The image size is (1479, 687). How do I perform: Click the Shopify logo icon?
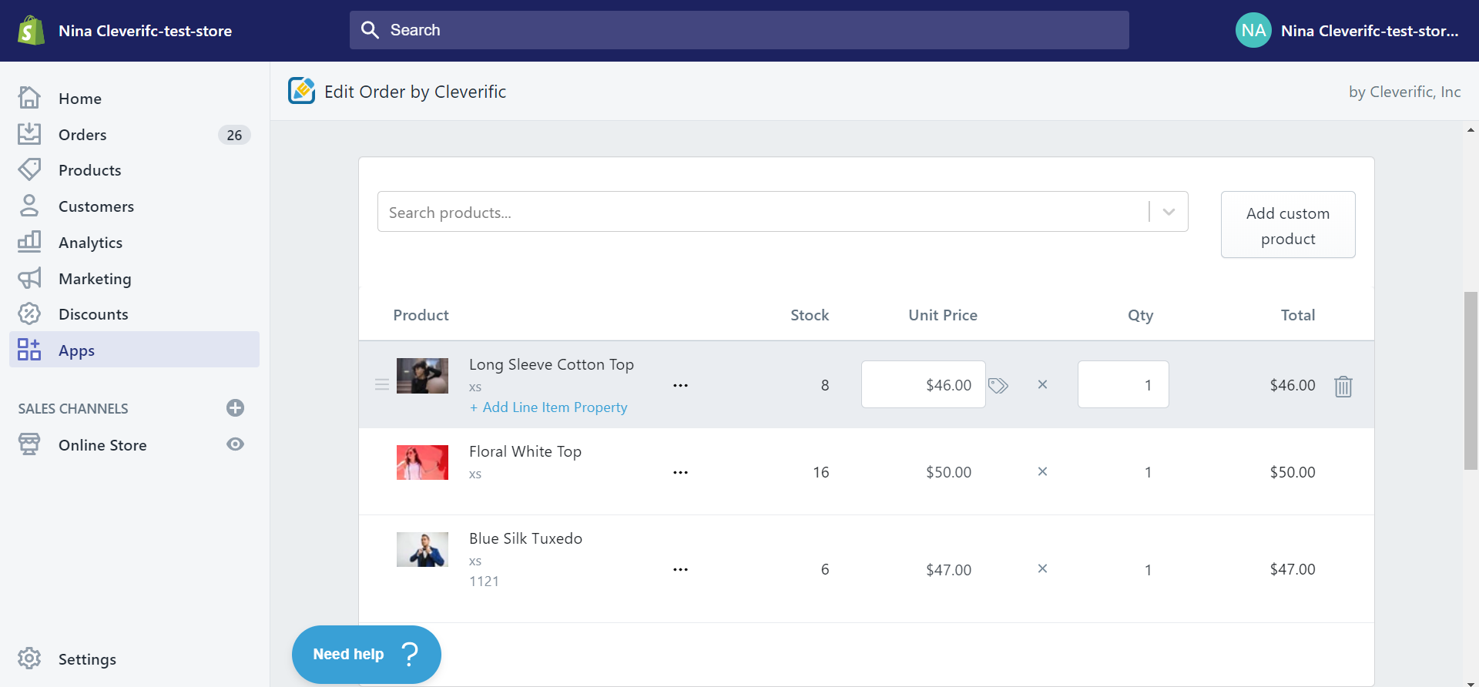pos(31,31)
